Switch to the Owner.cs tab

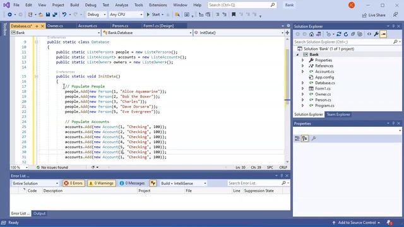(55, 26)
